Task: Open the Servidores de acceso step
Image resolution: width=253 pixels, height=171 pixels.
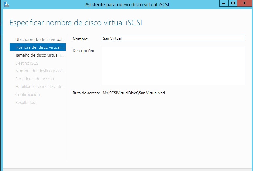Action: pos(35,79)
